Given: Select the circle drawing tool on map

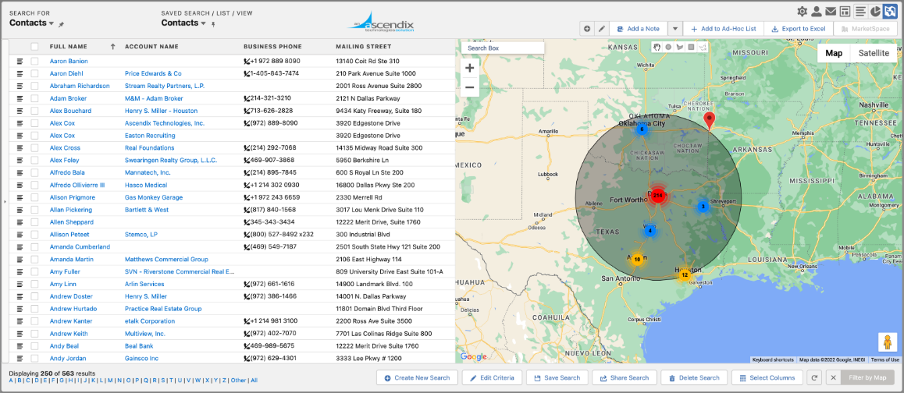Looking at the screenshot, I should click(x=668, y=48).
